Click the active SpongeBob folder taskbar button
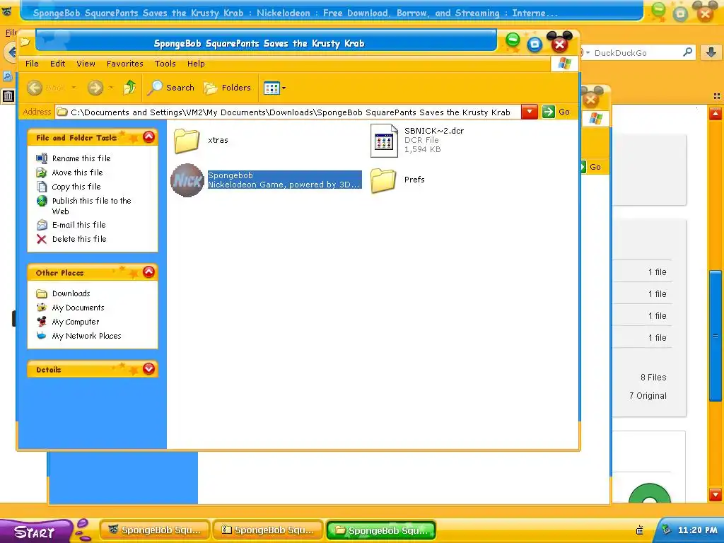Screen dimensions: 724x543 click(381, 530)
